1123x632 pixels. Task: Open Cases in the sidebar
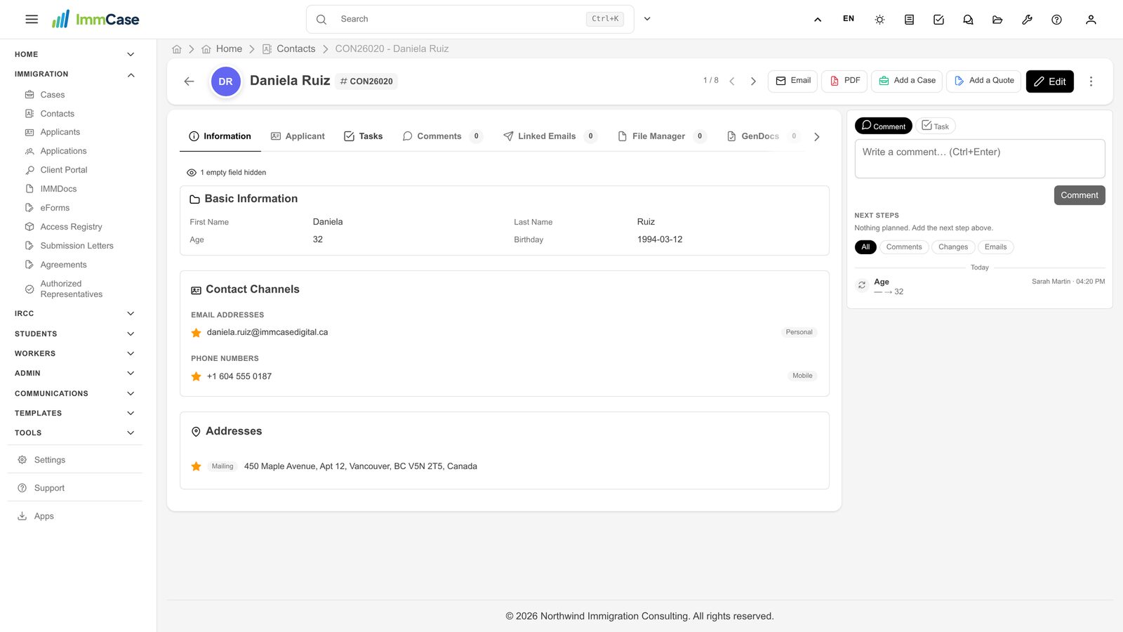tap(53, 95)
